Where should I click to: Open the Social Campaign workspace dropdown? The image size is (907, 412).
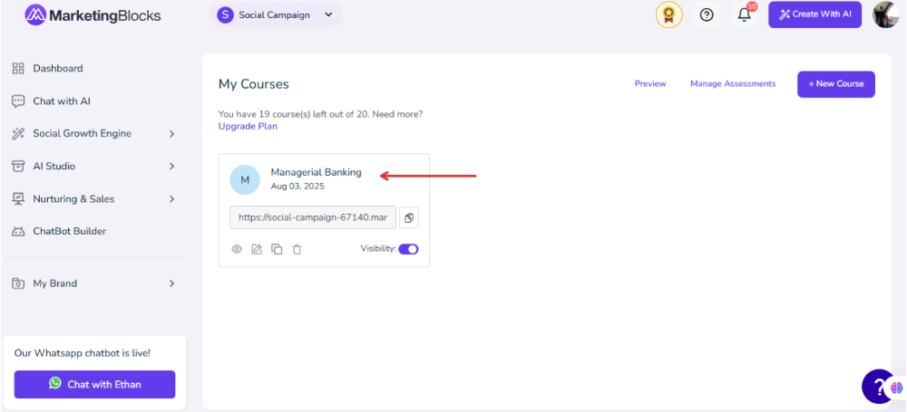(276, 15)
